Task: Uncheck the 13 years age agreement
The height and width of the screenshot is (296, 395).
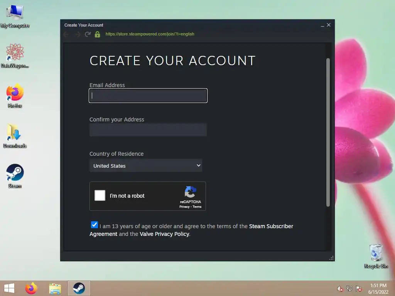Action: [x=95, y=225]
